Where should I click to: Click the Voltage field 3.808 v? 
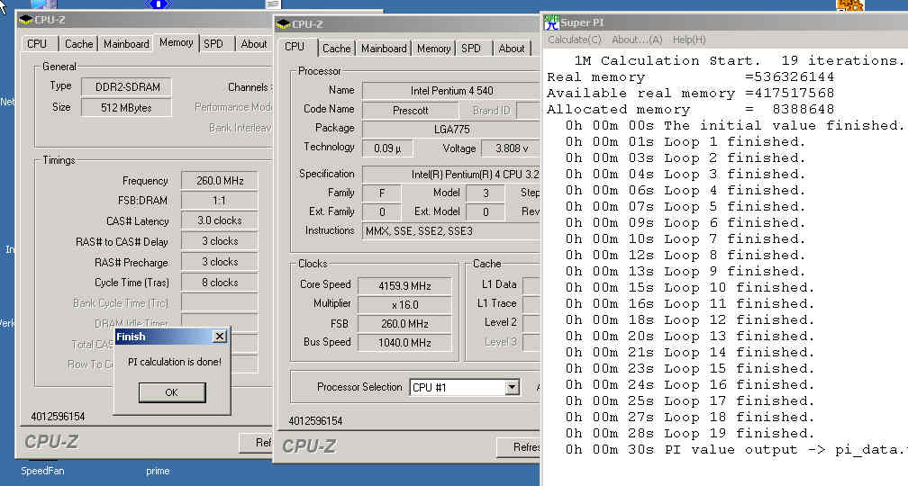coord(511,148)
